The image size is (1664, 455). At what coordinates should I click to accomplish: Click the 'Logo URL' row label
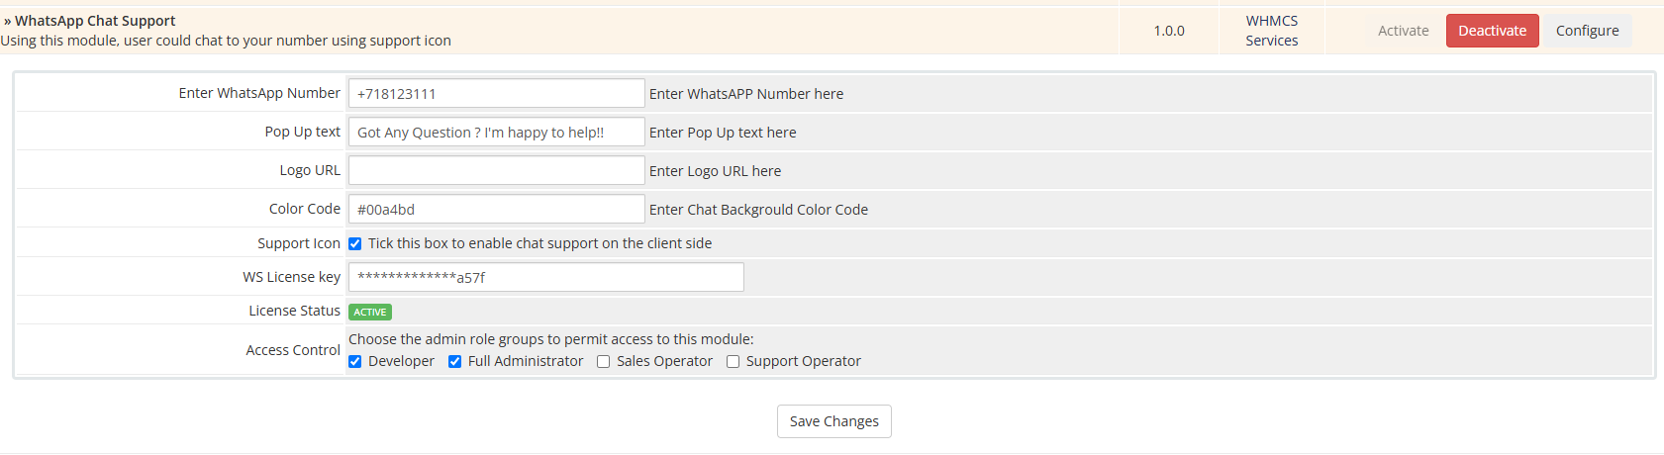310,170
